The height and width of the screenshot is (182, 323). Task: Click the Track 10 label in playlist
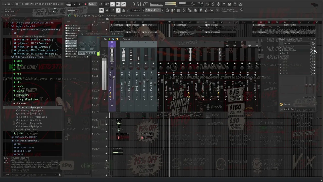pos(96,90)
